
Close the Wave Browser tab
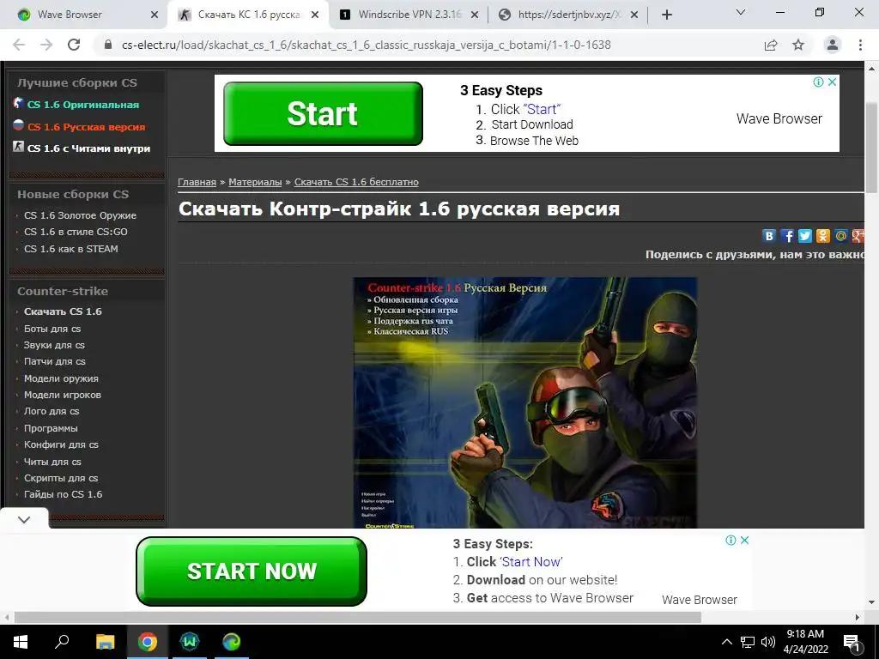[x=155, y=15]
